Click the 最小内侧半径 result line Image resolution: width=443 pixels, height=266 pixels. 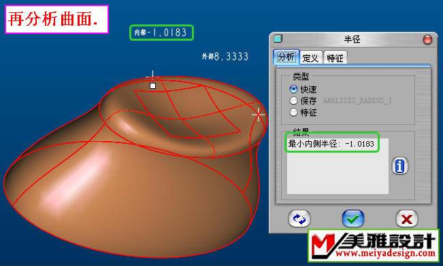click(331, 144)
